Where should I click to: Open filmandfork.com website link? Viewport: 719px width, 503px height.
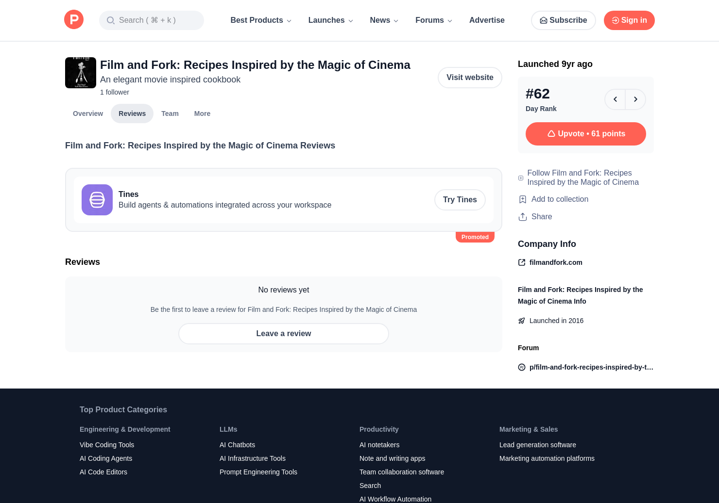[x=556, y=262]
